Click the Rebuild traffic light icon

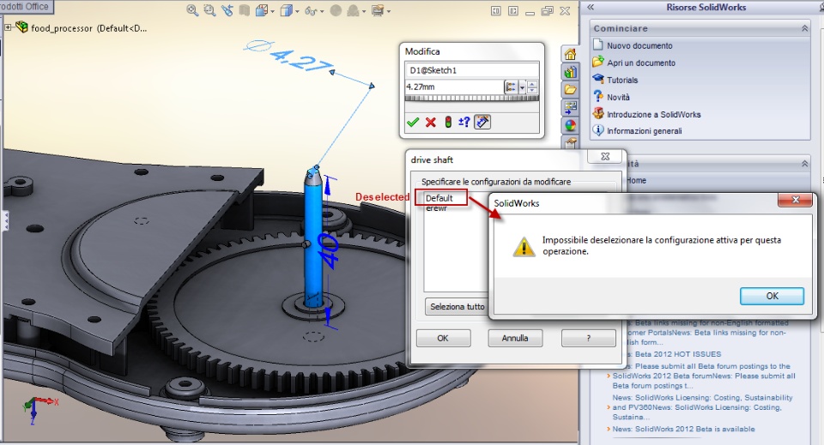[x=448, y=123]
